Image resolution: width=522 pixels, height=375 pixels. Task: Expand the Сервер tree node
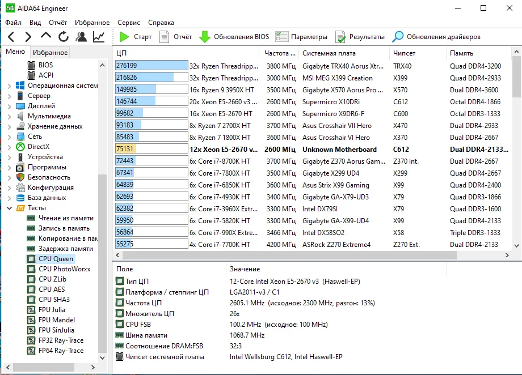9,96
